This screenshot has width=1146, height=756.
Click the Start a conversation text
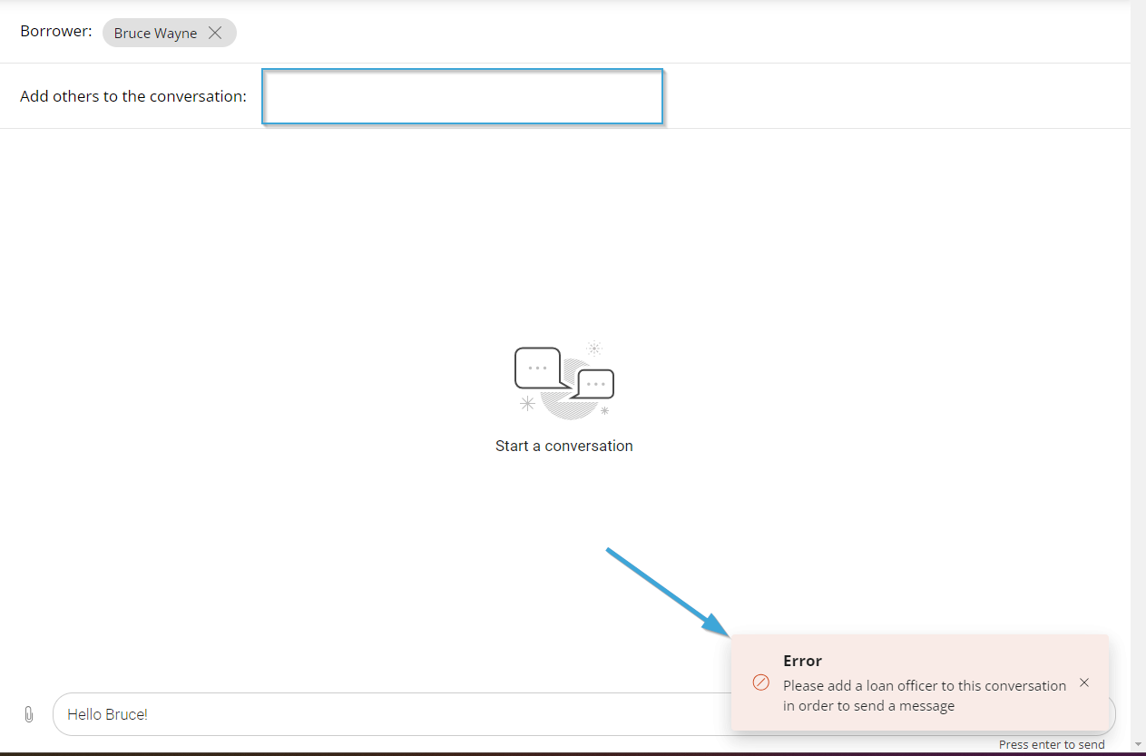pyautogui.click(x=563, y=446)
